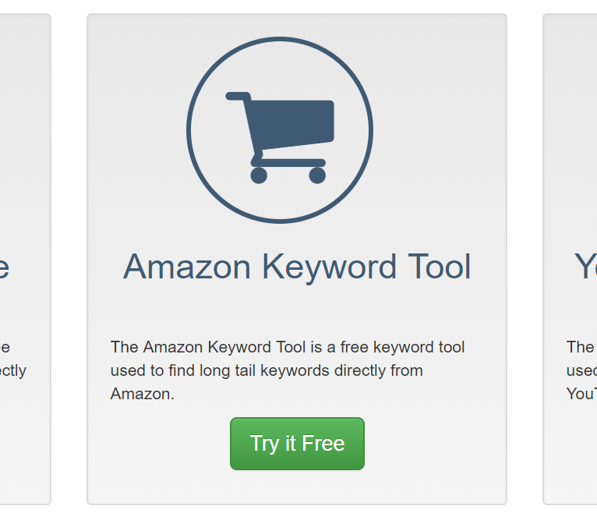Select the Amazon Keyword Tool heading
The height and width of the screenshot is (524, 597).
coord(297,267)
